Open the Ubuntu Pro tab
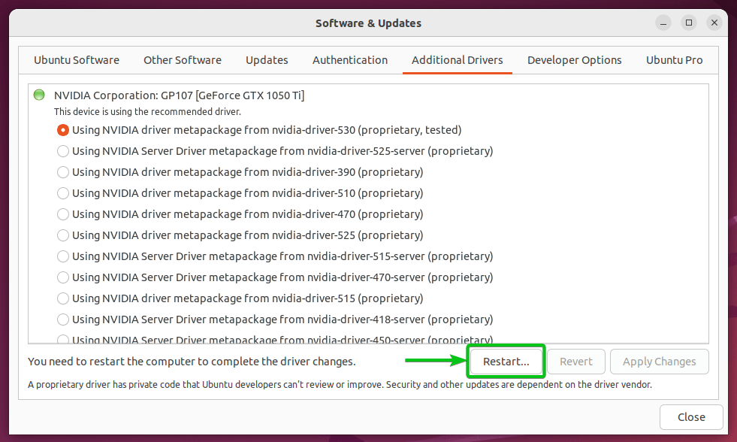The height and width of the screenshot is (442, 737). pyautogui.click(x=675, y=60)
